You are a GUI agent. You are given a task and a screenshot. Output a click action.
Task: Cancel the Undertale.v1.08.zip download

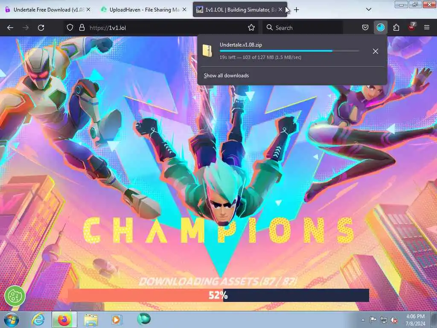376,51
